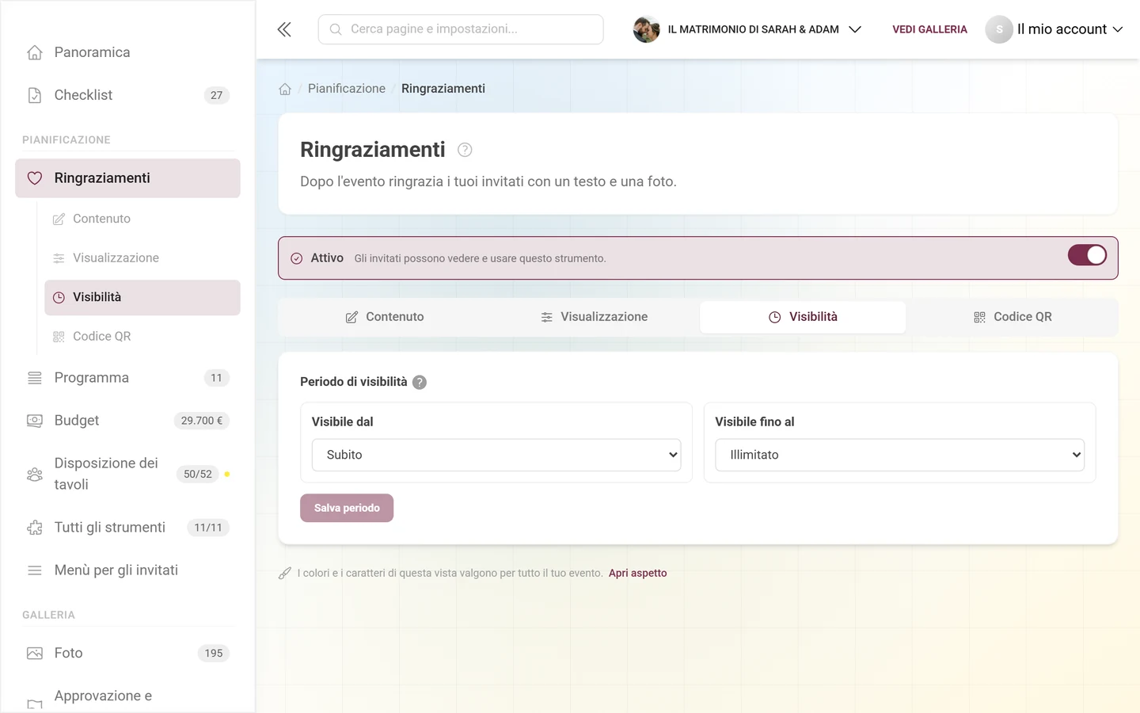Image resolution: width=1140 pixels, height=713 pixels.
Task: Open Ringraziamenti in the sidebar
Action: coord(127,178)
